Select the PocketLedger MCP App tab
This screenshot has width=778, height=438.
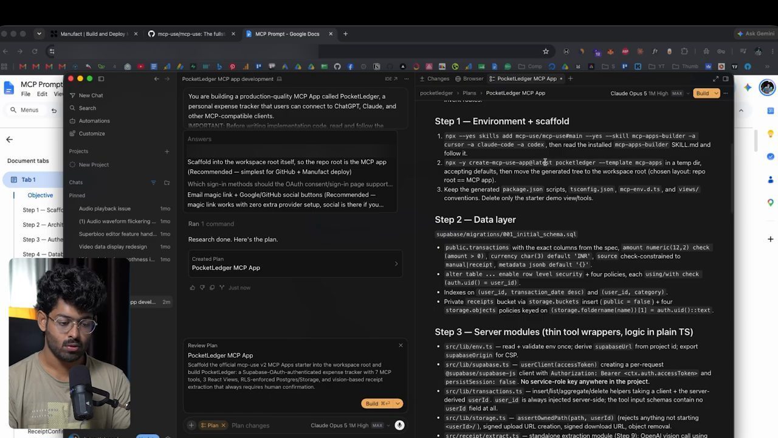click(x=526, y=78)
